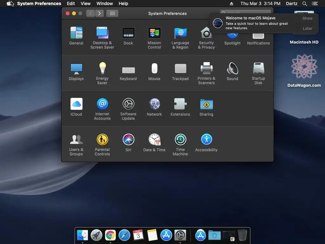325x244 pixels.
Task: Click the minimized window thumbnail in Dock
Action: click(229, 236)
